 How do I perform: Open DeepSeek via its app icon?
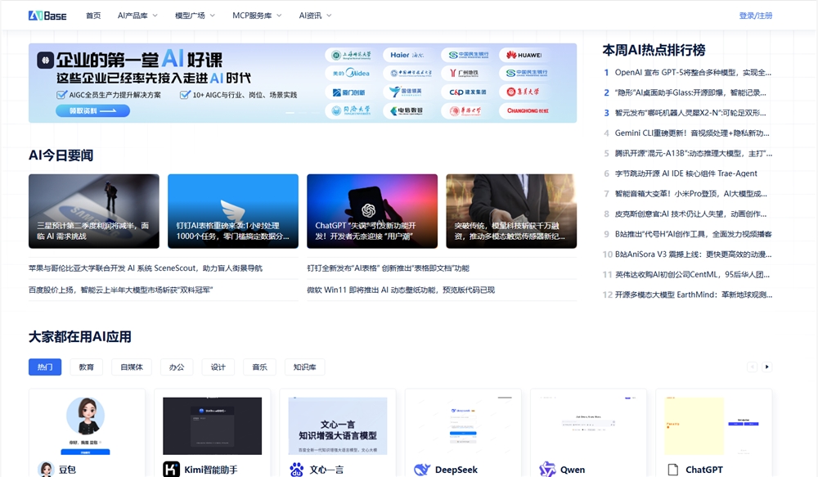point(422,469)
